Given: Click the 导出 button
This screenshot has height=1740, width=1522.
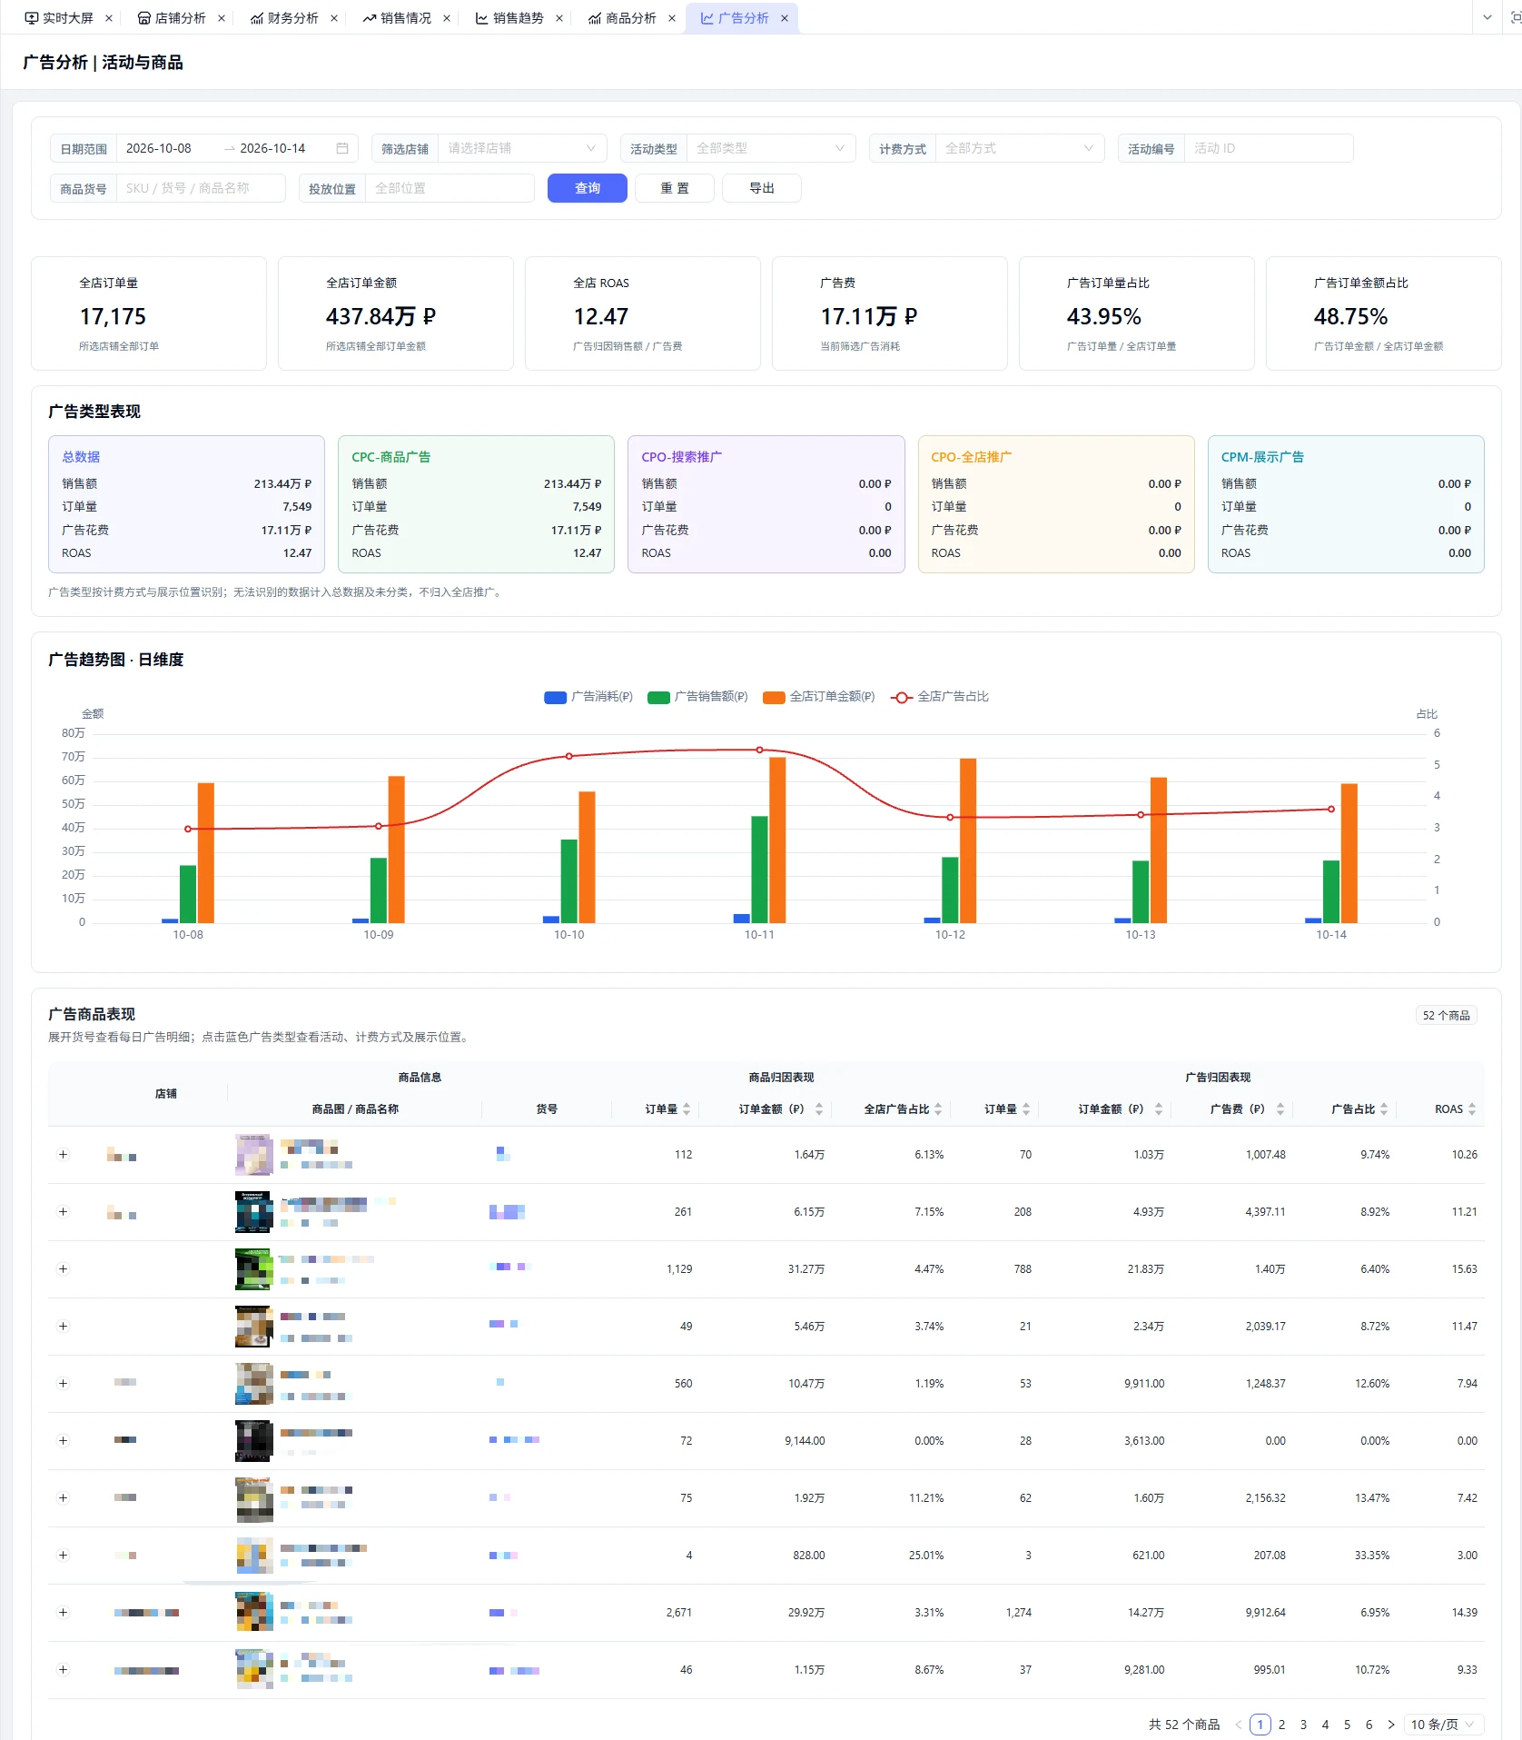Looking at the screenshot, I should (762, 188).
